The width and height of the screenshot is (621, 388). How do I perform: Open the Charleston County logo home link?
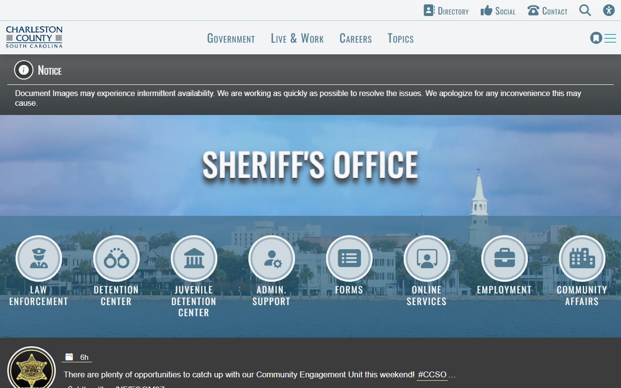click(x=34, y=37)
